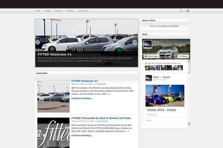Open FITTED Showcase #1 headline link

pos(84,81)
